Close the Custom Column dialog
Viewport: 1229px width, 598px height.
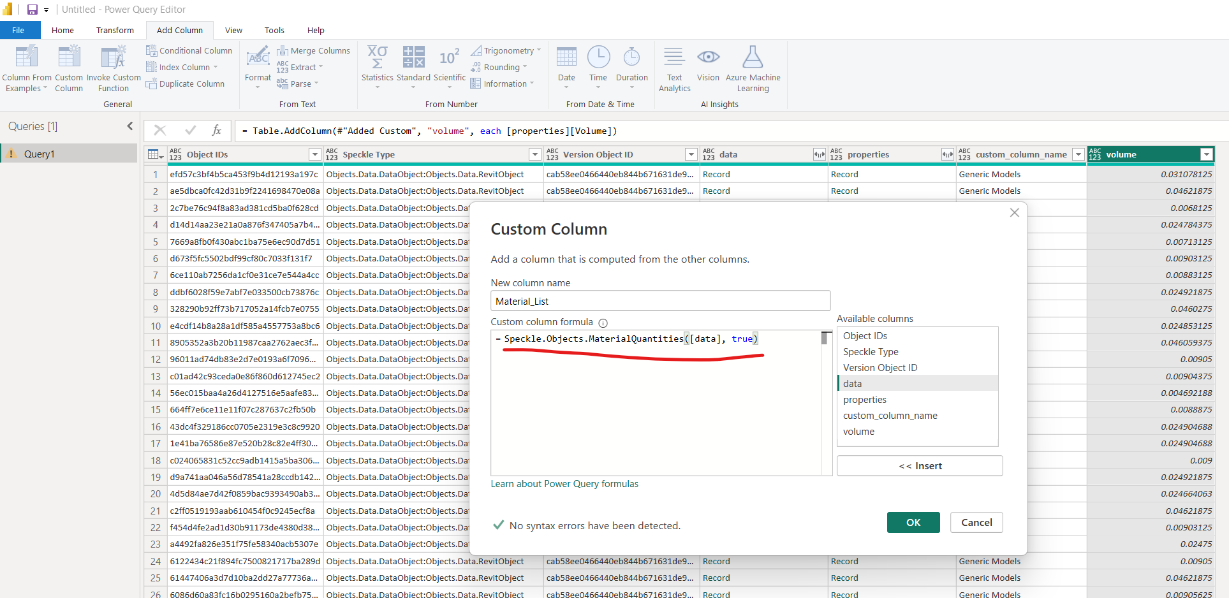(x=1015, y=213)
